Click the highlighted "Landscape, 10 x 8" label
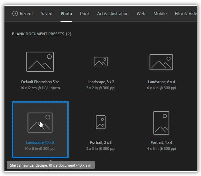The height and width of the screenshot is (176, 201). pyautogui.click(x=40, y=142)
